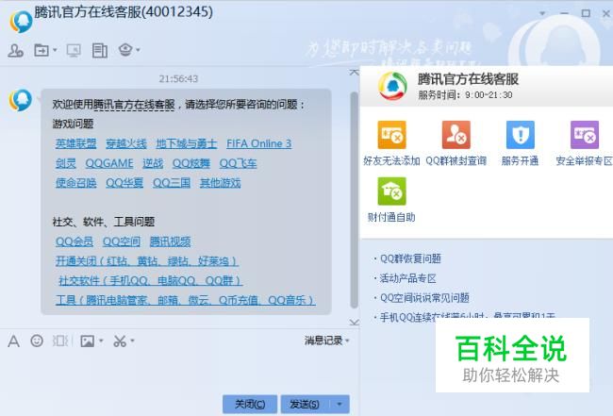Click the Tencent service logo in side panel
This screenshot has width=613, height=416.
pyautogui.click(x=392, y=86)
